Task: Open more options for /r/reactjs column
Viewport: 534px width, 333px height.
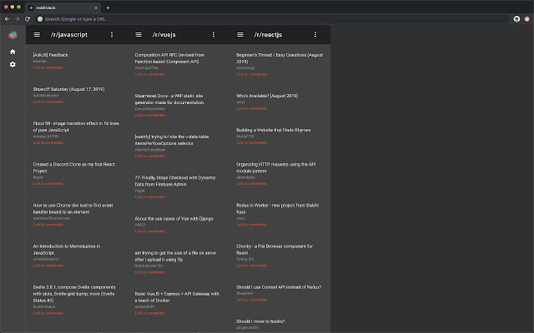Action: pyautogui.click(x=315, y=35)
